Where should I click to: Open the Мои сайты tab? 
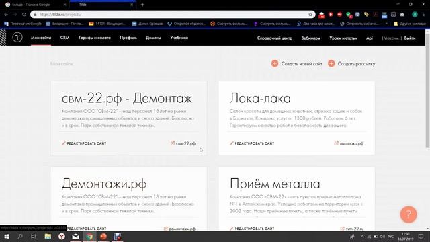(x=41, y=38)
